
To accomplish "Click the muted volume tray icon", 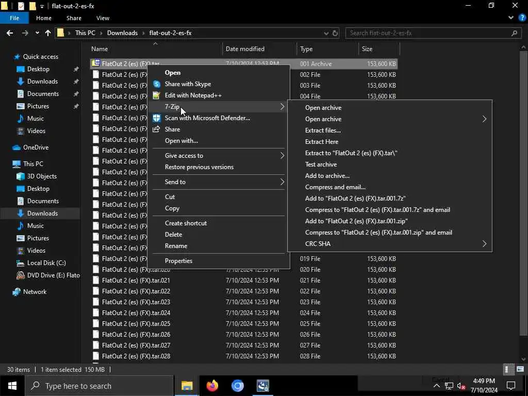I will click(461, 386).
